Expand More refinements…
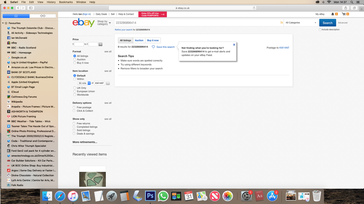364x204 pixels. 85,142
